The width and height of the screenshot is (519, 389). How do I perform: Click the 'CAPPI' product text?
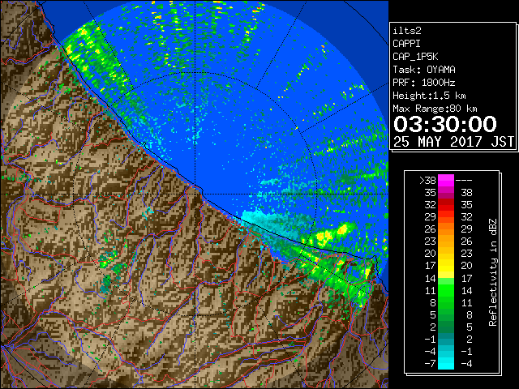pyautogui.click(x=406, y=44)
